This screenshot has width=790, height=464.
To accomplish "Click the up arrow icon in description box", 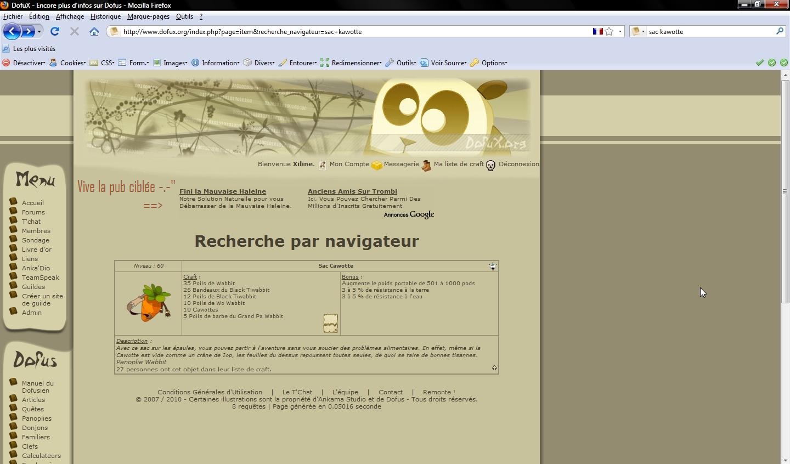I will pyautogui.click(x=494, y=368).
